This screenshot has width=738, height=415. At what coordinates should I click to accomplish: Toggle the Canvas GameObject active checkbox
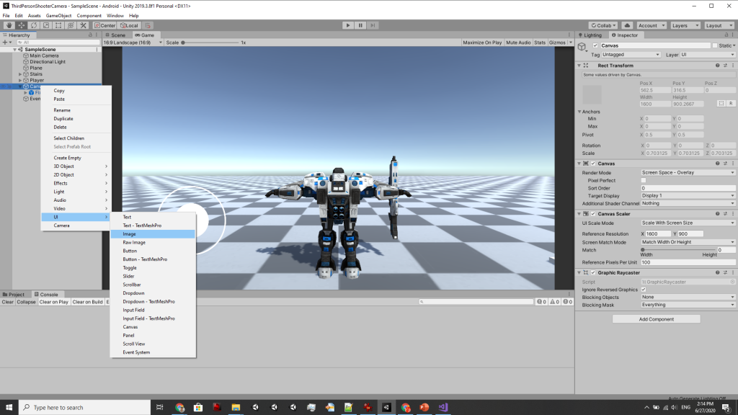[595, 45]
